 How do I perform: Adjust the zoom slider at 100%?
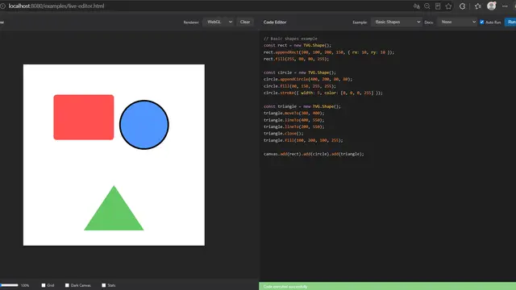coord(9,285)
